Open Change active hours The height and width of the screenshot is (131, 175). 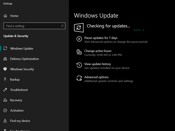coord(98,51)
